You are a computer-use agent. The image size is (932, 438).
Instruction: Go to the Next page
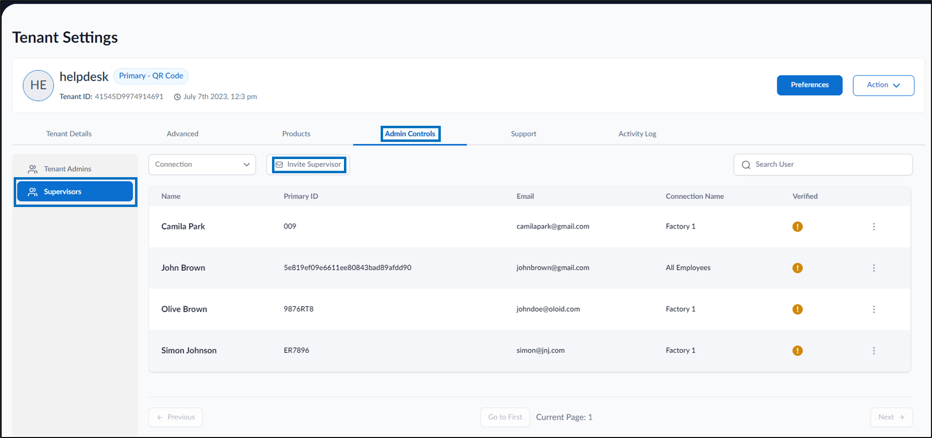click(891, 417)
